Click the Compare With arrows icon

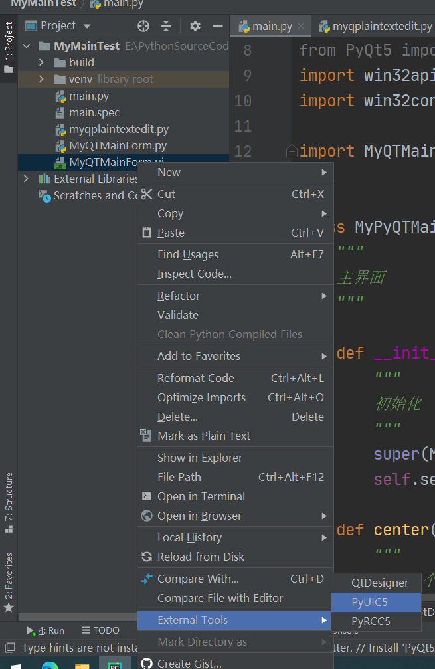click(x=146, y=579)
